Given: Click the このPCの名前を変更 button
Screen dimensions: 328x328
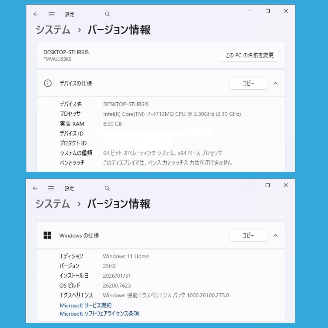Looking at the screenshot, I should [249, 55].
